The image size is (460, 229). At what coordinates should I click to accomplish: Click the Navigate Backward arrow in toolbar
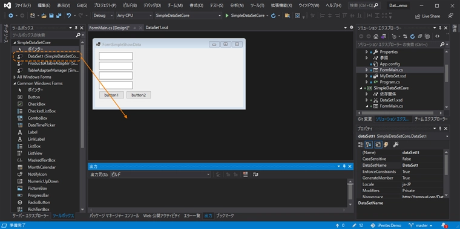11,16
